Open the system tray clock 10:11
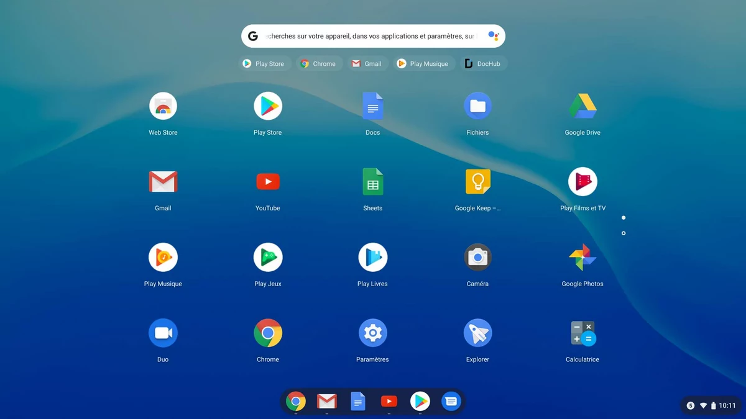 point(727,406)
